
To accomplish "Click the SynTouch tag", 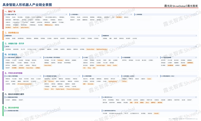I will pyautogui.click(x=51, y=82).
